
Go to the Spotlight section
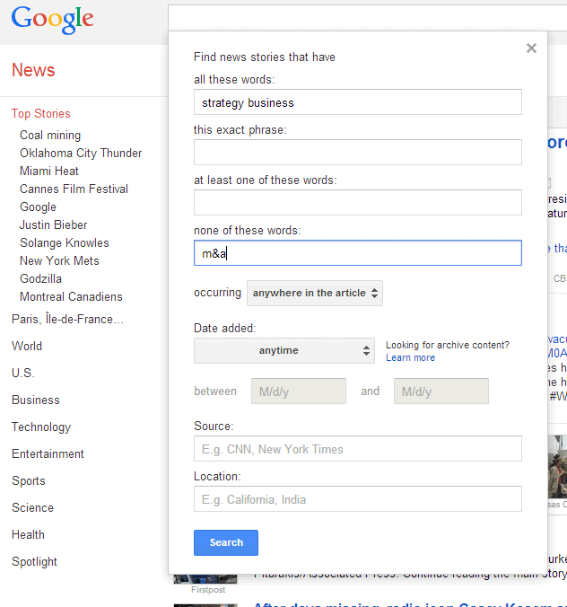(34, 562)
